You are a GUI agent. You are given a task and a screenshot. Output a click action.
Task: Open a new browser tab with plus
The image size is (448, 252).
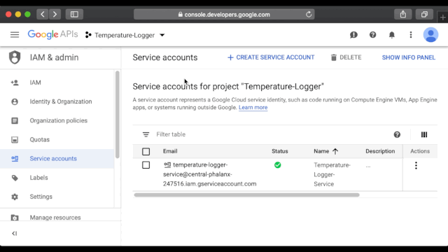point(442,17)
